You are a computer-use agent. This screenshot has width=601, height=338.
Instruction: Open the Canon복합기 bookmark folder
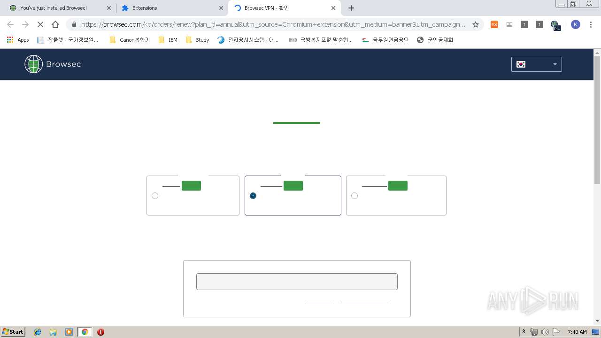point(130,40)
